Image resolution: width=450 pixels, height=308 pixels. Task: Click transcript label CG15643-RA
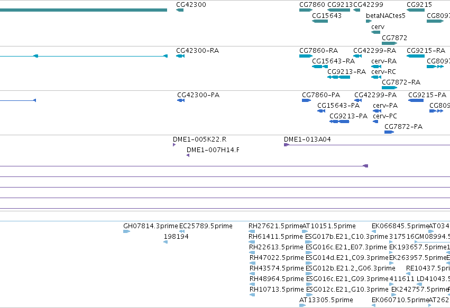(333, 61)
